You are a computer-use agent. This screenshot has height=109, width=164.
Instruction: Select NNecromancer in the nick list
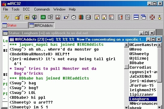pyautogui.click(x=143, y=104)
